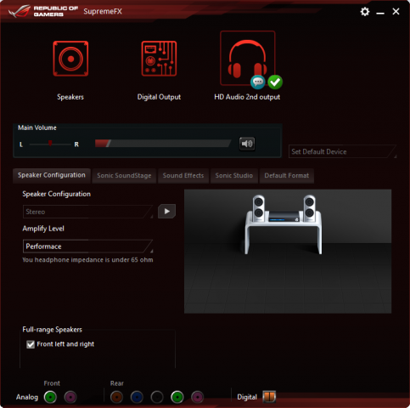Open SupremeFX settings gear
Viewport: 410px width, 408px height.
365,12
